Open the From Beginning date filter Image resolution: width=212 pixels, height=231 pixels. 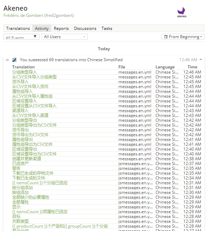(x=183, y=37)
